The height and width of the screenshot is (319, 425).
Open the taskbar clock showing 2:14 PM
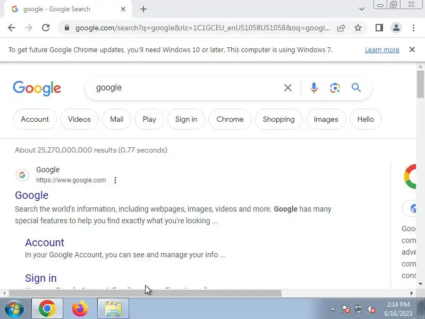398,309
